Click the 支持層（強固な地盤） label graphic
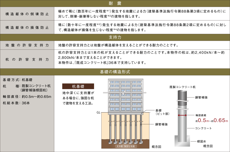230x152 pixels. (x=126, y=146)
